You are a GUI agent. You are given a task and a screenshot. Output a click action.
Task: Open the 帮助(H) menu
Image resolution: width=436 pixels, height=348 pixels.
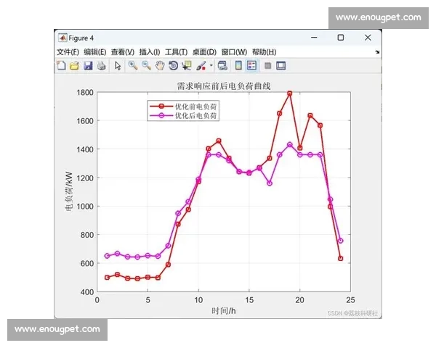(x=265, y=52)
